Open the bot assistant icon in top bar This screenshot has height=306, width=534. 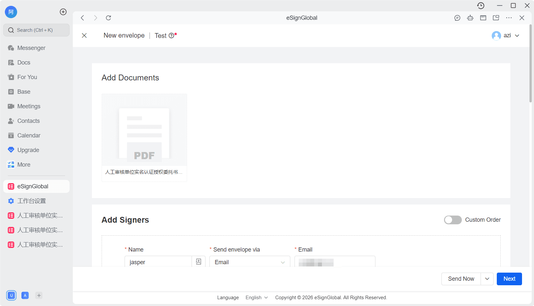click(470, 18)
